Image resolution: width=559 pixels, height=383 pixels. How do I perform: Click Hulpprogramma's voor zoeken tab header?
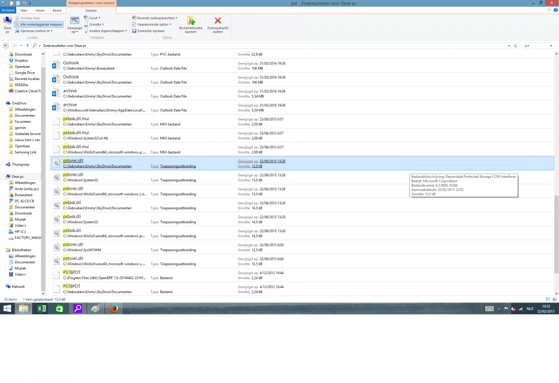(91, 3)
